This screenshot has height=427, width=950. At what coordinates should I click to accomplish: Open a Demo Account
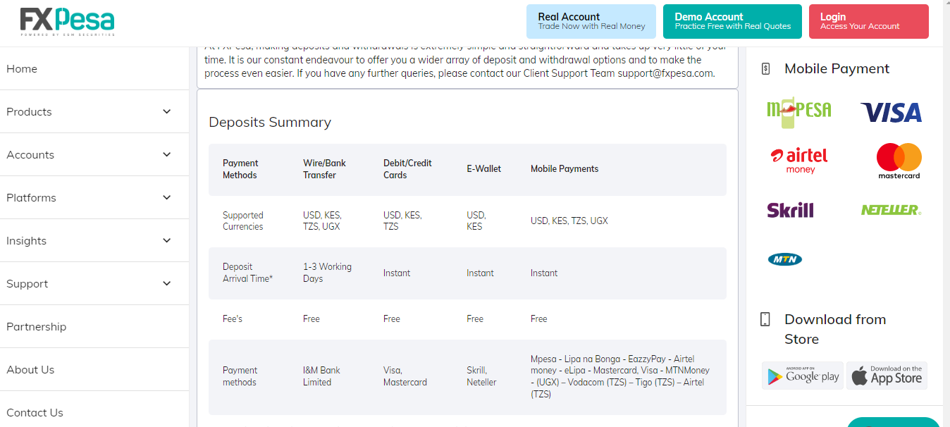pyautogui.click(x=732, y=21)
